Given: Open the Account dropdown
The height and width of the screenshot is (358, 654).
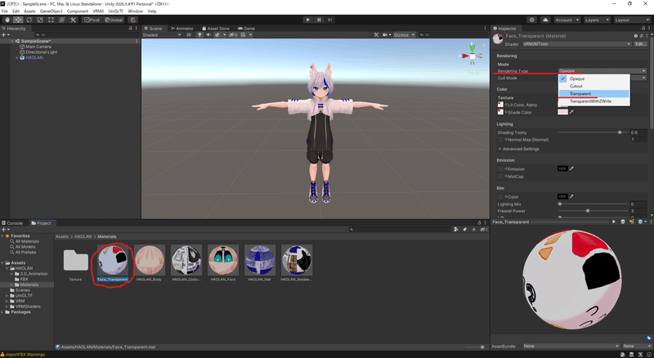Looking at the screenshot, I should click(x=567, y=20).
